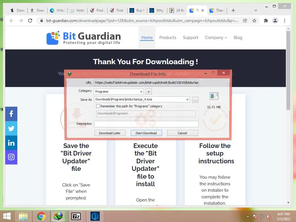The image size is (296, 222).
Task: Cancel the Download File Info dialog
Action: [182, 133]
